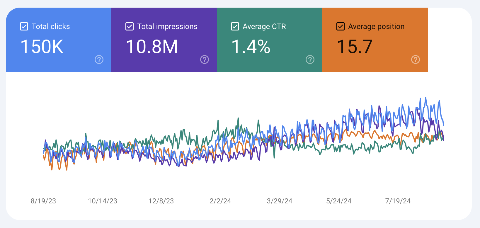Open help icon on Average position card
The width and height of the screenshot is (480, 228).
(416, 59)
